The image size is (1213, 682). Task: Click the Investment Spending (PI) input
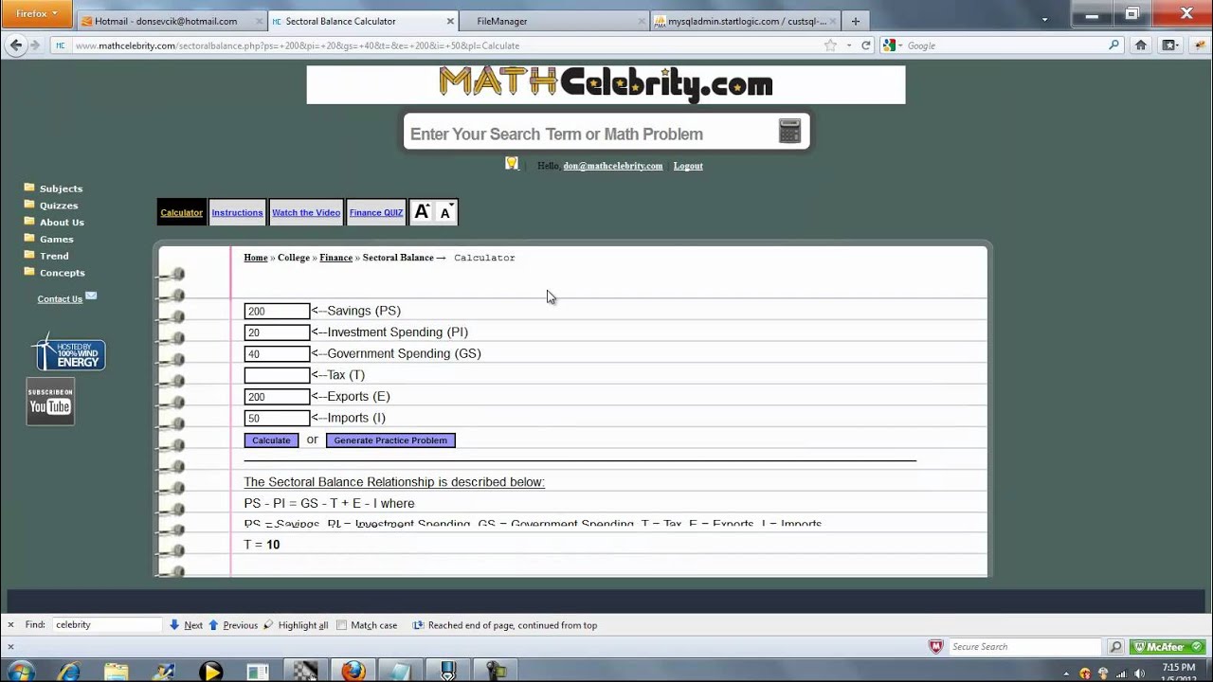(x=277, y=332)
